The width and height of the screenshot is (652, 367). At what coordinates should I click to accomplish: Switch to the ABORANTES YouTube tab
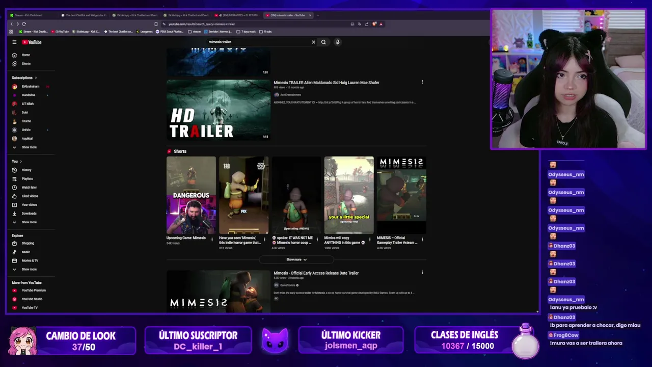(237, 15)
